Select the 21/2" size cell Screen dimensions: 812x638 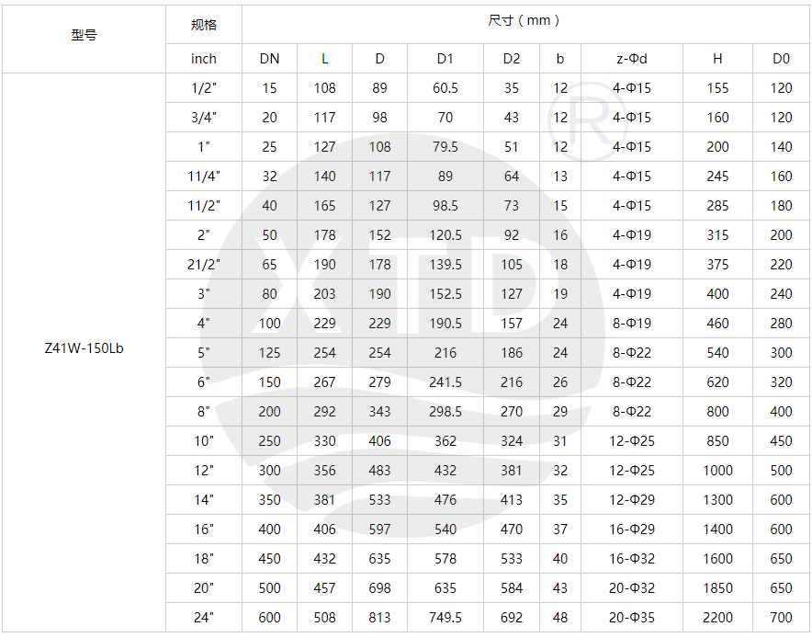(204, 265)
